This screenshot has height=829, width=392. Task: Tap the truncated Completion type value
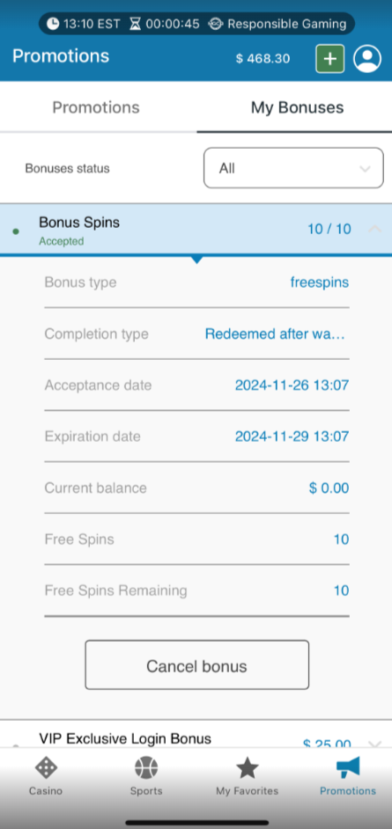(275, 334)
